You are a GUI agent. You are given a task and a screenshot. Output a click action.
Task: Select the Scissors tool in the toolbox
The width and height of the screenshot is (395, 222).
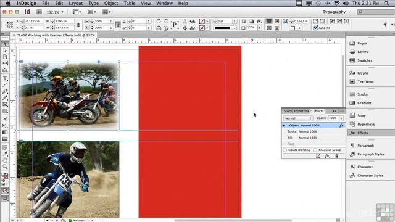[5, 119]
